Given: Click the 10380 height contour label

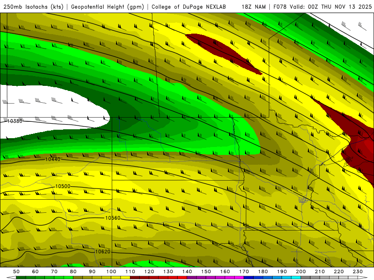Looking at the screenshot, I should click(15, 121).
